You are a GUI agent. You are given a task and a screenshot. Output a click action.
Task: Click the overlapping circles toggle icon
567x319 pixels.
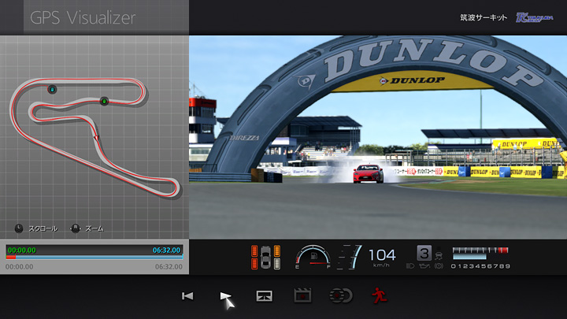coord(340,296)
